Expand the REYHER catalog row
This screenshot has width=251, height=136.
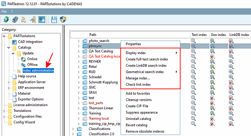pyautogui.click(x=79, y=61)
